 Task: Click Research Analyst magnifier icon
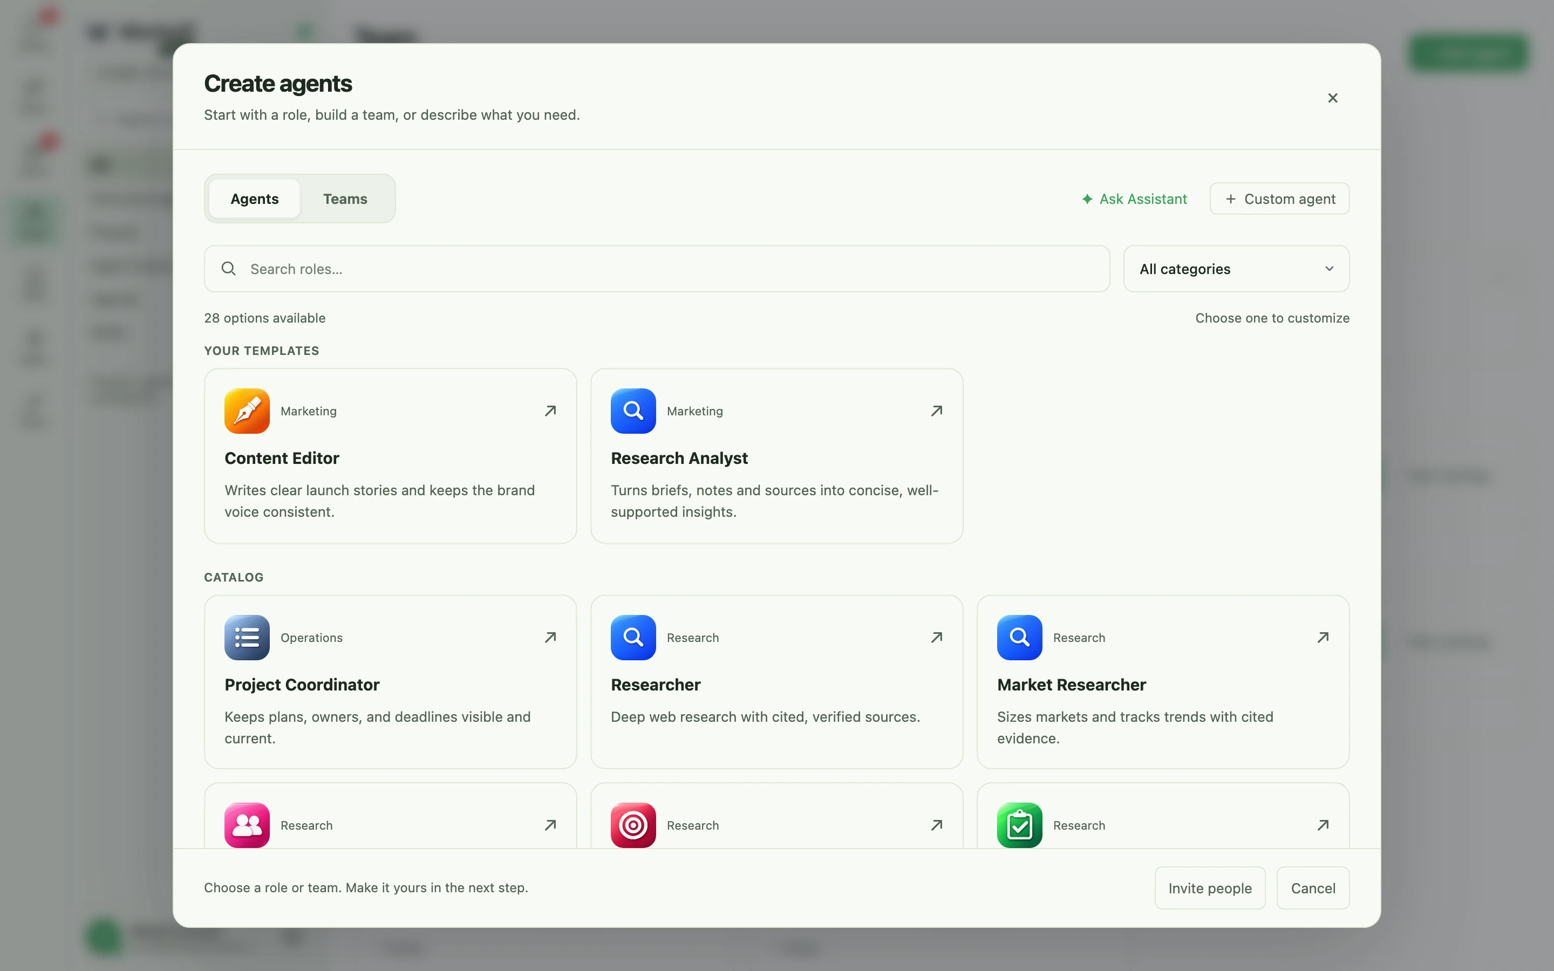pos(633,411)
